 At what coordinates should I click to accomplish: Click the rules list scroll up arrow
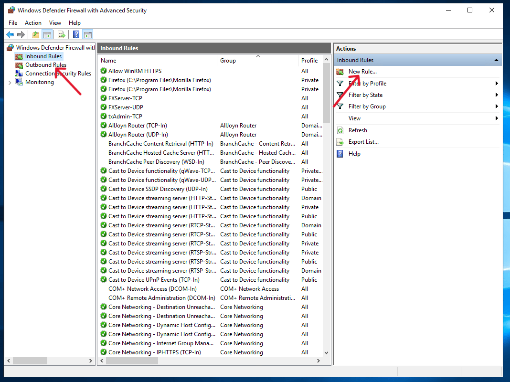click(326, 60)
